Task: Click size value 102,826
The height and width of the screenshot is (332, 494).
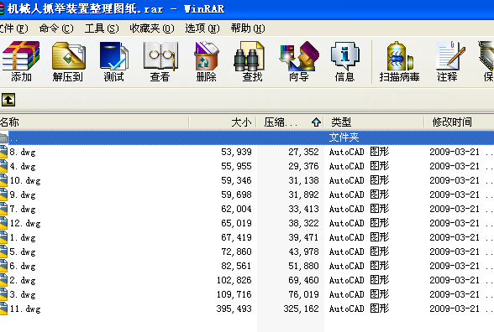Action: [234, 280]
